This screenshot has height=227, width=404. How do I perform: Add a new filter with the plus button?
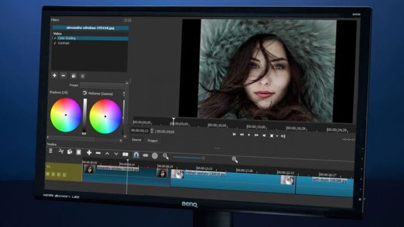pyautogui.click(x=54, y=75)
